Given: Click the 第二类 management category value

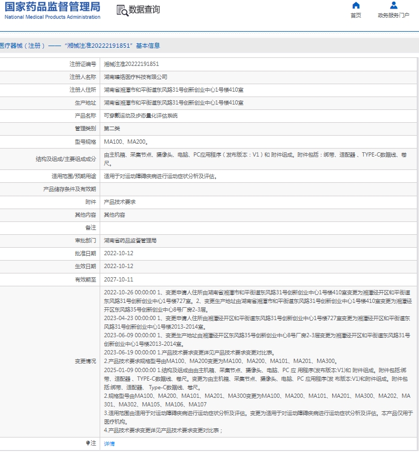Looking at the screenshot, I should coord(112,129).
